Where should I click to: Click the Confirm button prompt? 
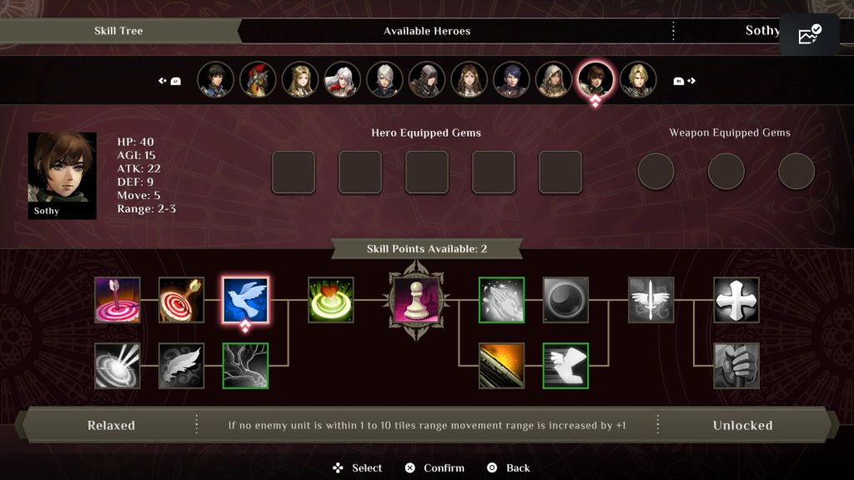click(435, 468)
